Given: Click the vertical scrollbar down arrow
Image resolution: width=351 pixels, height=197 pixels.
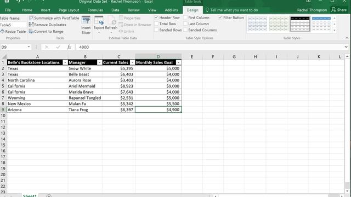Looking at the screenshot, I should click(x=347, y=191).
